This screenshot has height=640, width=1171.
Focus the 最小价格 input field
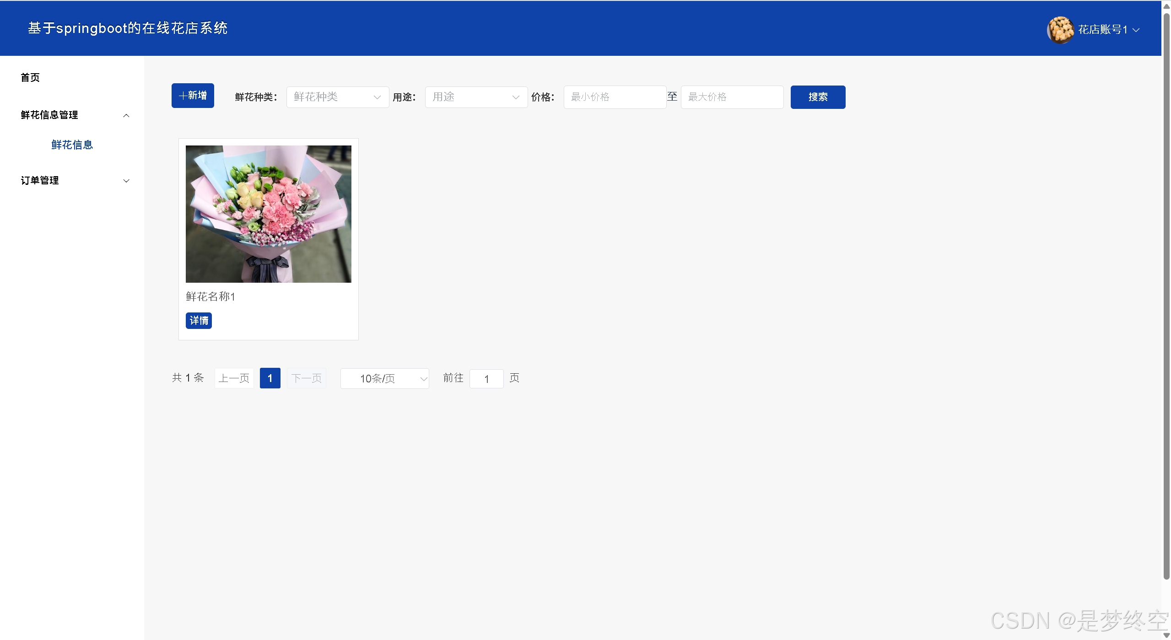point(614,97)
